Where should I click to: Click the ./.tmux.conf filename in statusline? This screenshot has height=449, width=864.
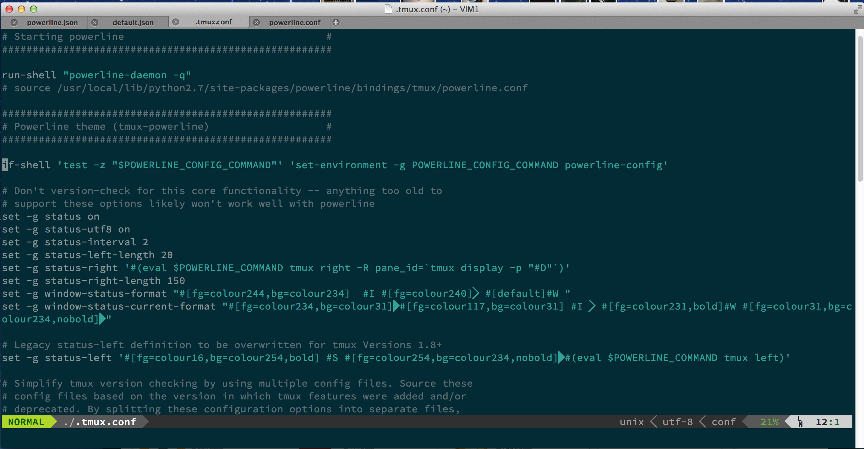tap(100, 422)
